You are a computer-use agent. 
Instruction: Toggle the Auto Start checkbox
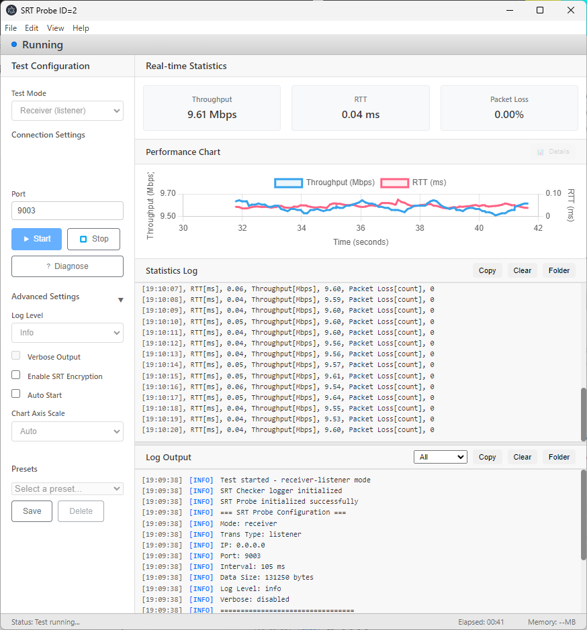pos(15,393)
